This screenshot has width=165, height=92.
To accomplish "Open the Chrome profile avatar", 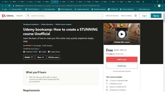I will pos(159,6).
